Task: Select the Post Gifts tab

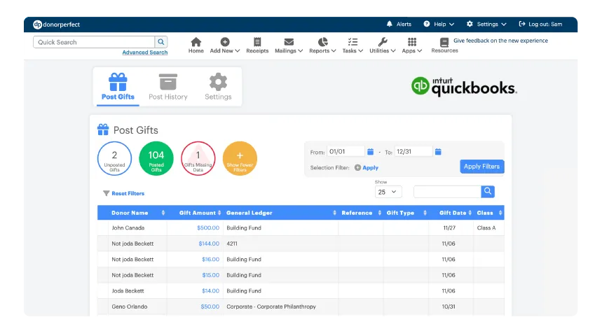Action: click(x=118, y=87)
